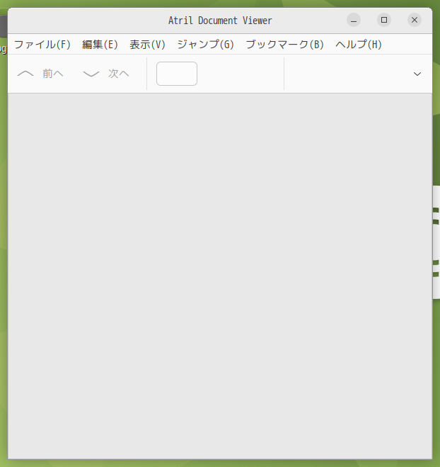Focus the page number input box

pyautogui.click(x=177, y=74)
